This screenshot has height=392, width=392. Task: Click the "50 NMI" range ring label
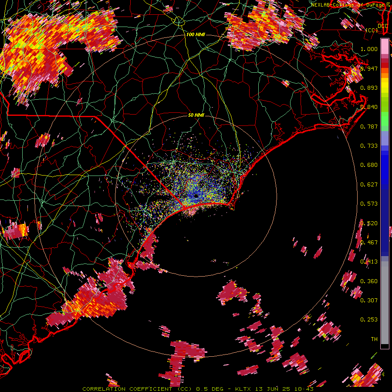(x=196, y=115)
